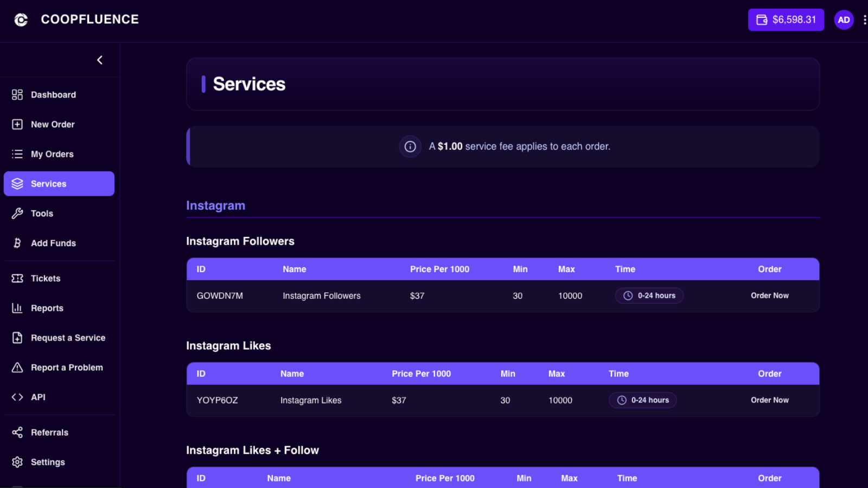Image resolution: width=868 pixels, height=488 pixels.
Task: Select the Settings gear icon
Action: (17, 461)
